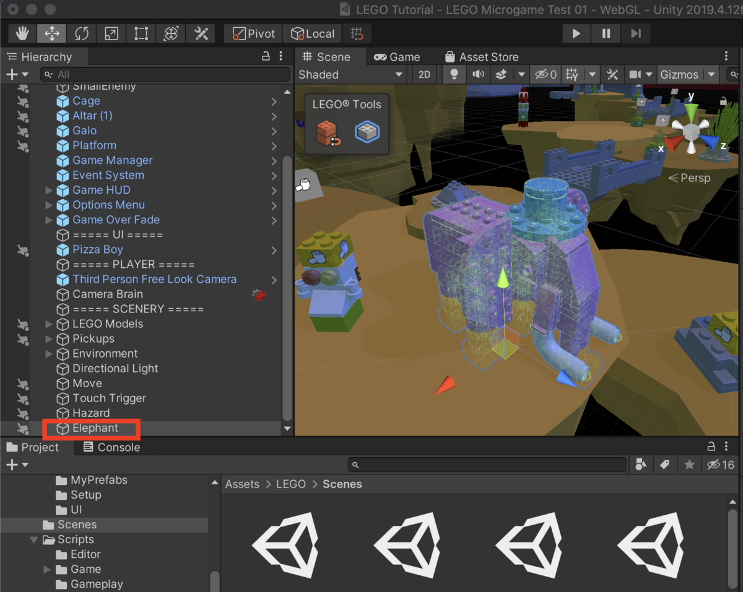The height and width of the screenshot is (592, 743).
Task: Open the Gizmos dropdown arrow
Action: click(x=711, y=75)
